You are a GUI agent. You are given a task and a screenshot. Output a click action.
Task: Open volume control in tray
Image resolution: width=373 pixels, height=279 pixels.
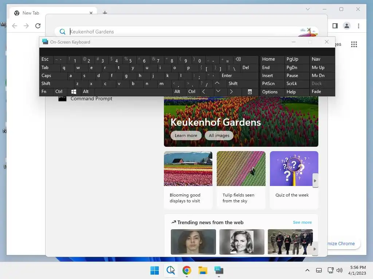pyautogui.click(x=339, y=270)
